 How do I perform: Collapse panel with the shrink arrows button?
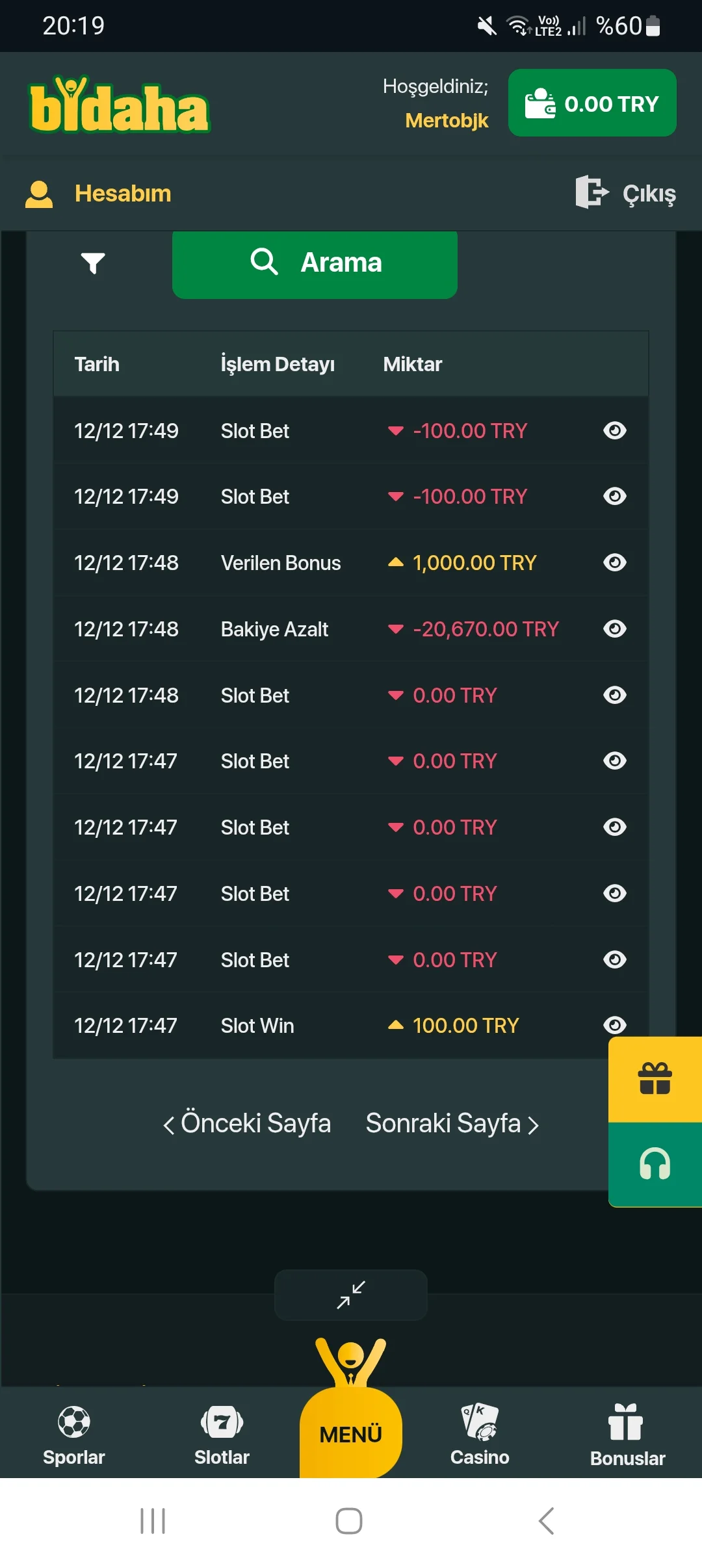click(351, 1295)
